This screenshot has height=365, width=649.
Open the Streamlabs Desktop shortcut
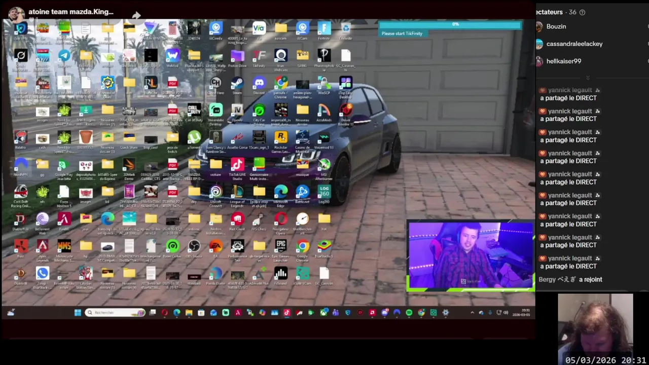[215, 113]
